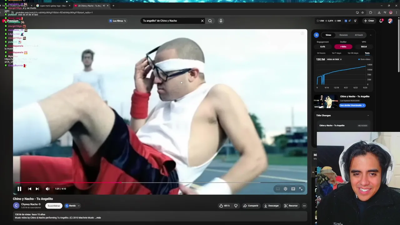Screen dimensions: 400x225
Task: Open a new browser tab with plus
Action: [x=113, y=6]
